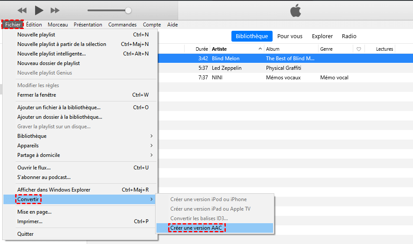Select Imprimer… menu entry
The height and width of the screenshot is (244, 413).
coord(80,221)
